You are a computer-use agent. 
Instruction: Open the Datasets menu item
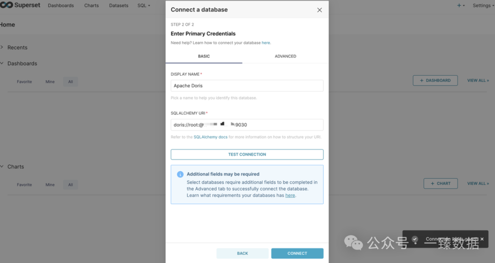click(119, 6)
